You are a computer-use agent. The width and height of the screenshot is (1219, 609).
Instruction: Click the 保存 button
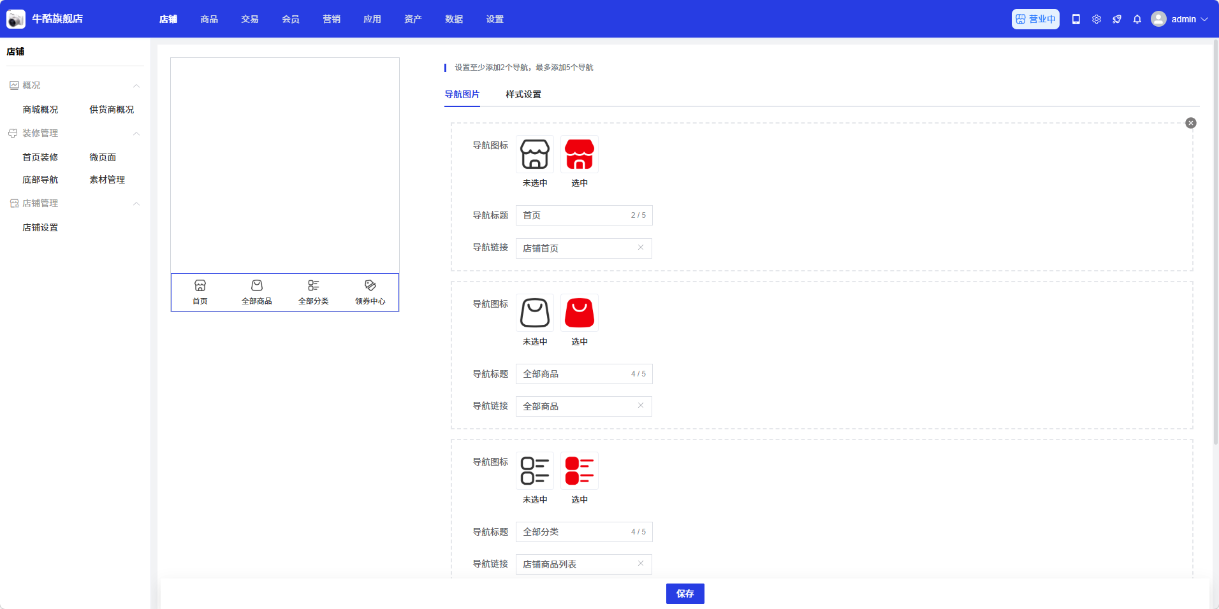685,594
